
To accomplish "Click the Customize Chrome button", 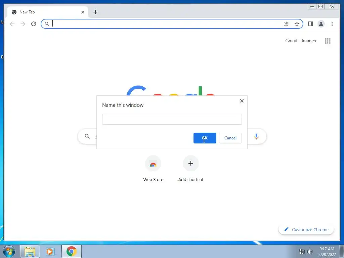I will click(306, 229).
